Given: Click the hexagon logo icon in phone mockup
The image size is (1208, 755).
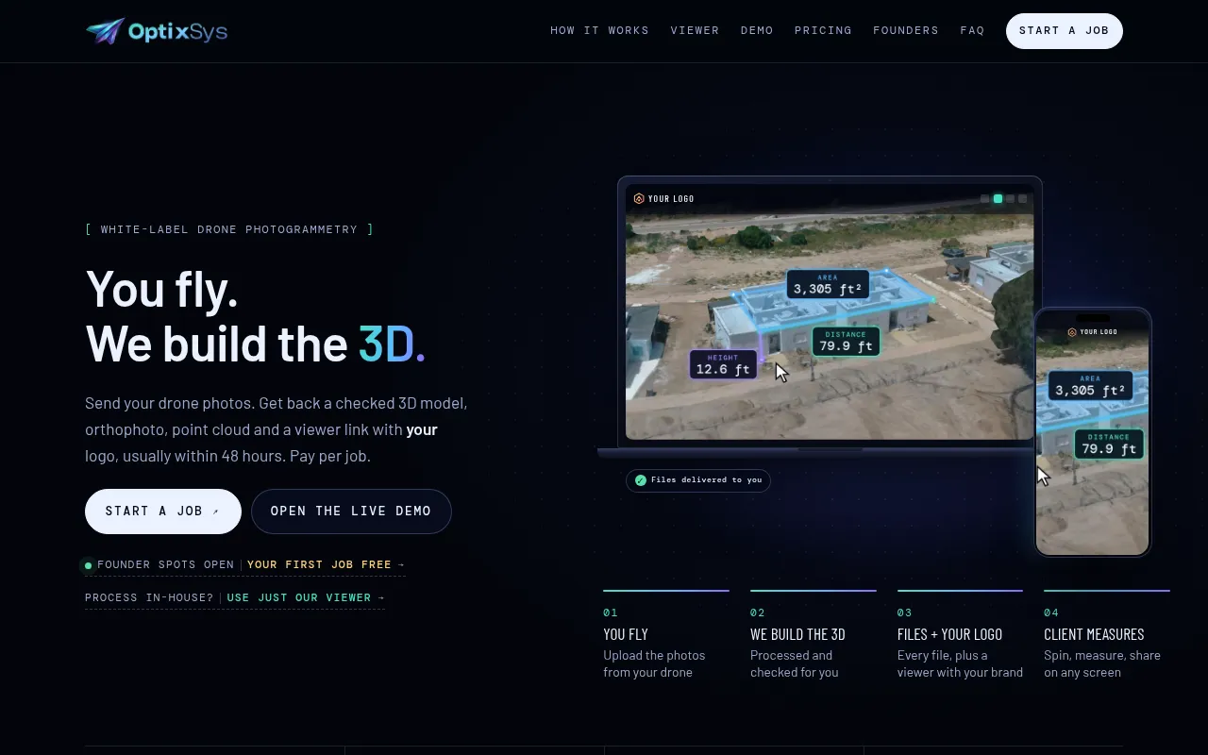Looking at the screenshot, I should point(1072,332).
